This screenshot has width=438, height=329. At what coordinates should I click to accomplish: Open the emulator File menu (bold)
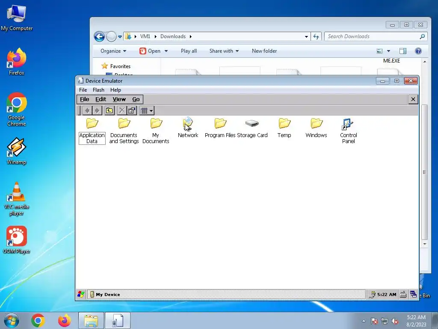click(84, 99)
